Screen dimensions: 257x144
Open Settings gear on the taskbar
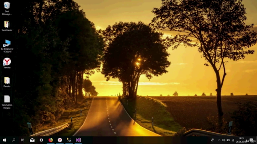pos(41,140)
